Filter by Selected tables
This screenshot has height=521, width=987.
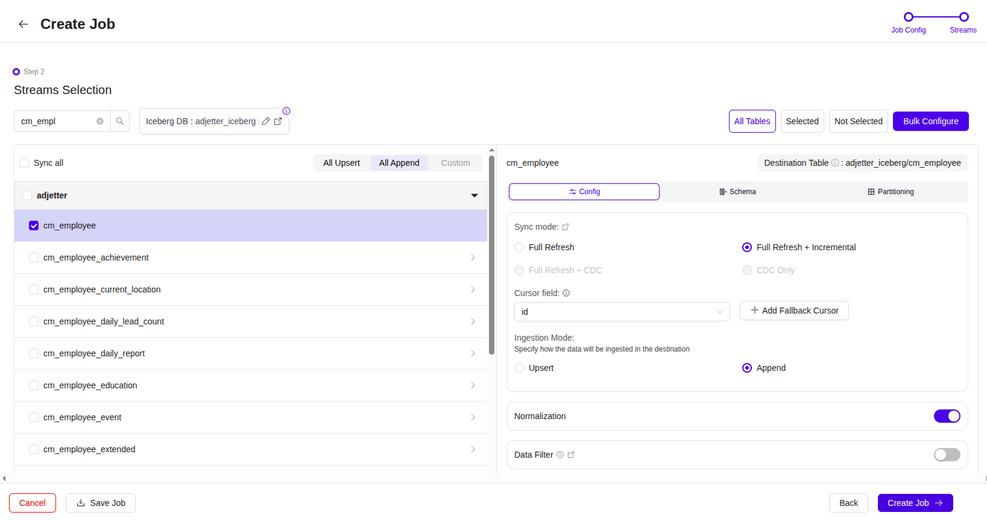click(802, 121)
